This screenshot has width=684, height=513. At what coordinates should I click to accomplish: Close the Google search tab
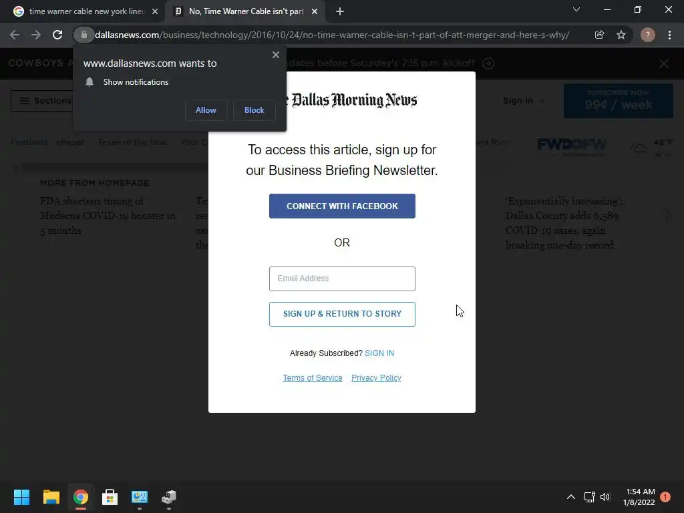155,11
